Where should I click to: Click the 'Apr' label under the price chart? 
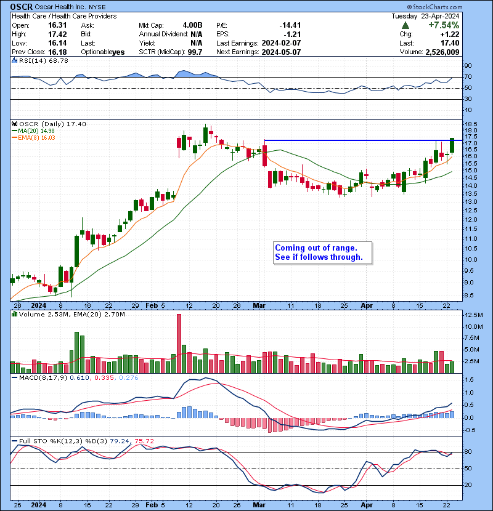(367, 306)
